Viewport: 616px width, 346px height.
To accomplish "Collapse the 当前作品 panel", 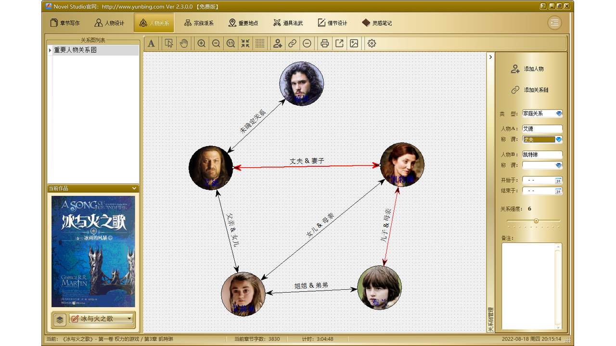I will point(134,188).
